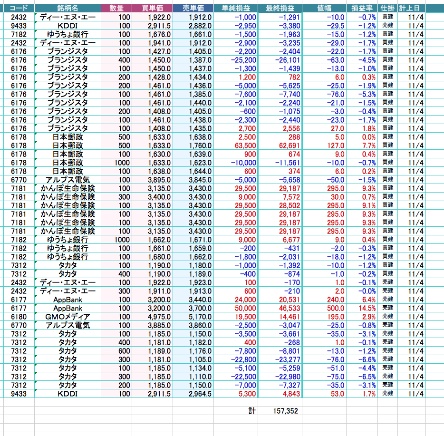
Task: Click the GMOメディア stock name cell
Action: coord(68,317)
